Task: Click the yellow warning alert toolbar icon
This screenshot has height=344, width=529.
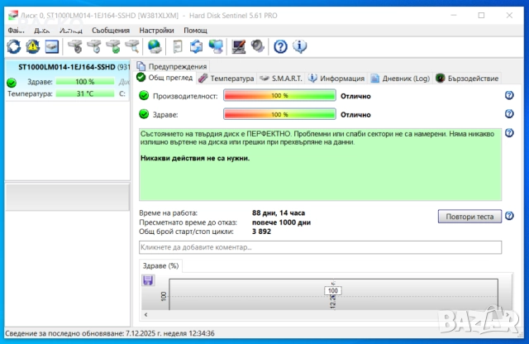Action: (32, 46)
